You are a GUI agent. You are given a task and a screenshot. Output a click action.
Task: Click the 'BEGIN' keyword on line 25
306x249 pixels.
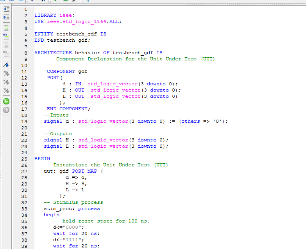click(x=42, y=159)
